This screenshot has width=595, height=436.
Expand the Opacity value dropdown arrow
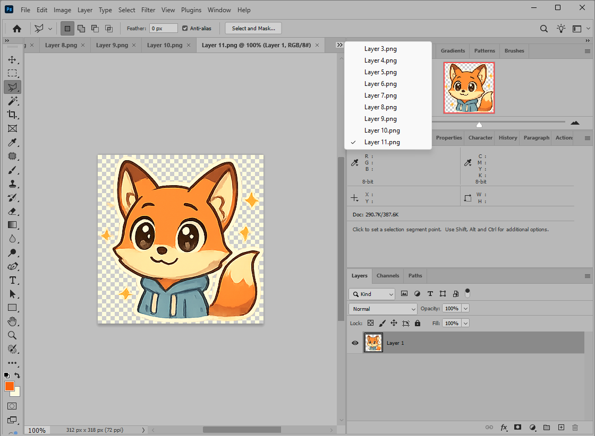pyautogui.click(x=466, y=309)
